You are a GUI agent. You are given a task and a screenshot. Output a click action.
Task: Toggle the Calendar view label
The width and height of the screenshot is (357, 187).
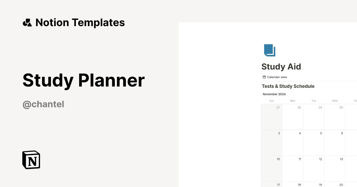pyautogui.click(x=277, y=77)
